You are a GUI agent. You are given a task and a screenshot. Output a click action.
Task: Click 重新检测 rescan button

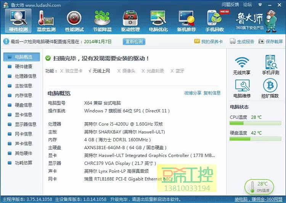[x=134, y=42]
